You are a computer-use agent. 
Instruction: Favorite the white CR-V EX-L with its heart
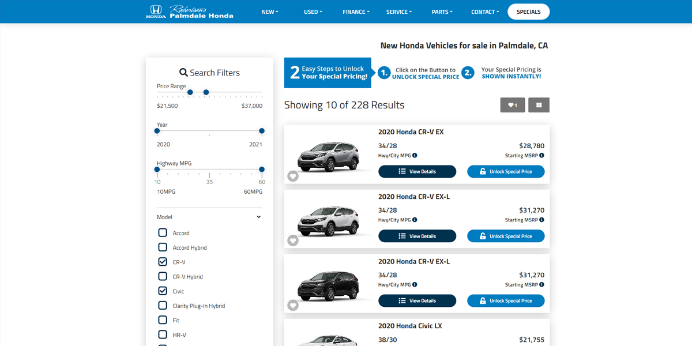click(293, 240)
